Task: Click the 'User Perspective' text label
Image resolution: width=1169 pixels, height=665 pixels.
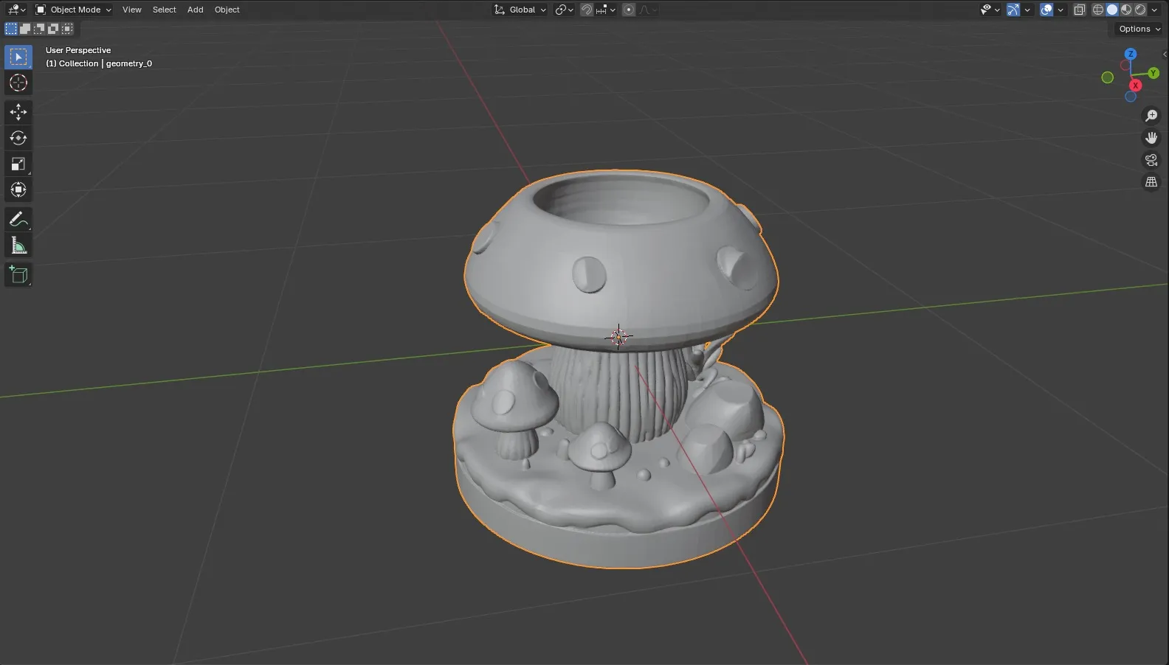Action: click(78, 50)
